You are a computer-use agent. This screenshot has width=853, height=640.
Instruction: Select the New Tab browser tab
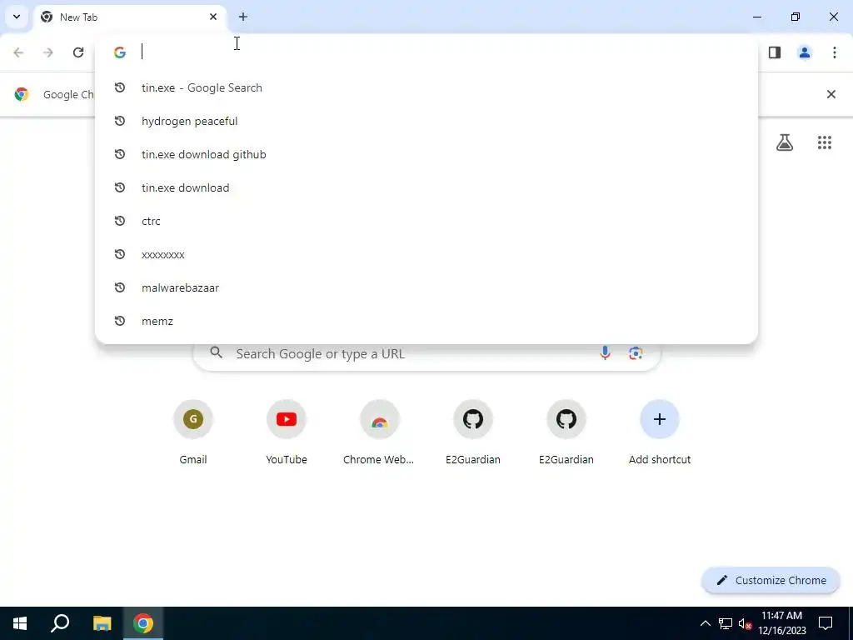(129, 17)
